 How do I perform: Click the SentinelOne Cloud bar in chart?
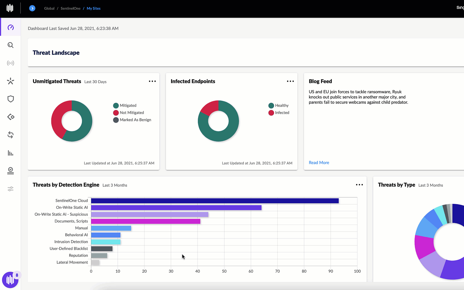point(215,201)
